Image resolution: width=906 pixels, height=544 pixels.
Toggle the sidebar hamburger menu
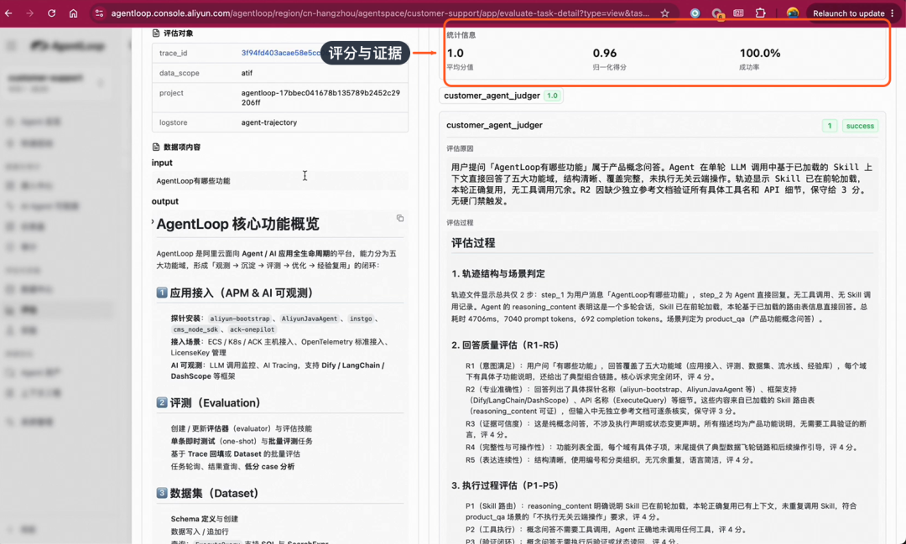click(x=11, y=45)
